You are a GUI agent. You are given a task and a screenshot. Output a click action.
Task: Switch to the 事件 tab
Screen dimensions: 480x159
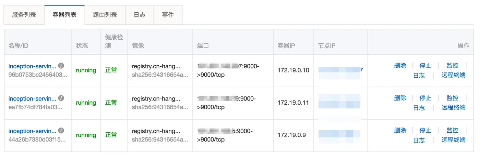(x=168, y=15)
